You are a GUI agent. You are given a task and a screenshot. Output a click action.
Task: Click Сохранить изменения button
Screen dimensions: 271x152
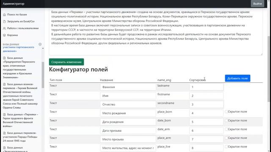(x=66, y=62)
